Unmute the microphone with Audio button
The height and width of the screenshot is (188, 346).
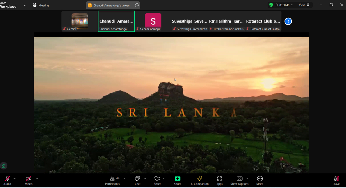tap(7, 180)
